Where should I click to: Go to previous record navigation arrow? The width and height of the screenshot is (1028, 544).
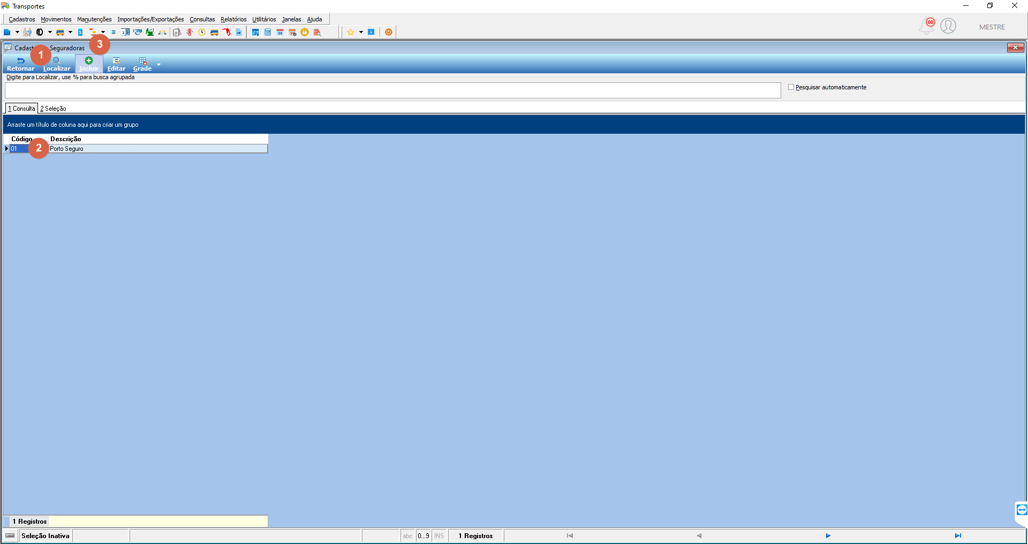[x=699, y=535]
